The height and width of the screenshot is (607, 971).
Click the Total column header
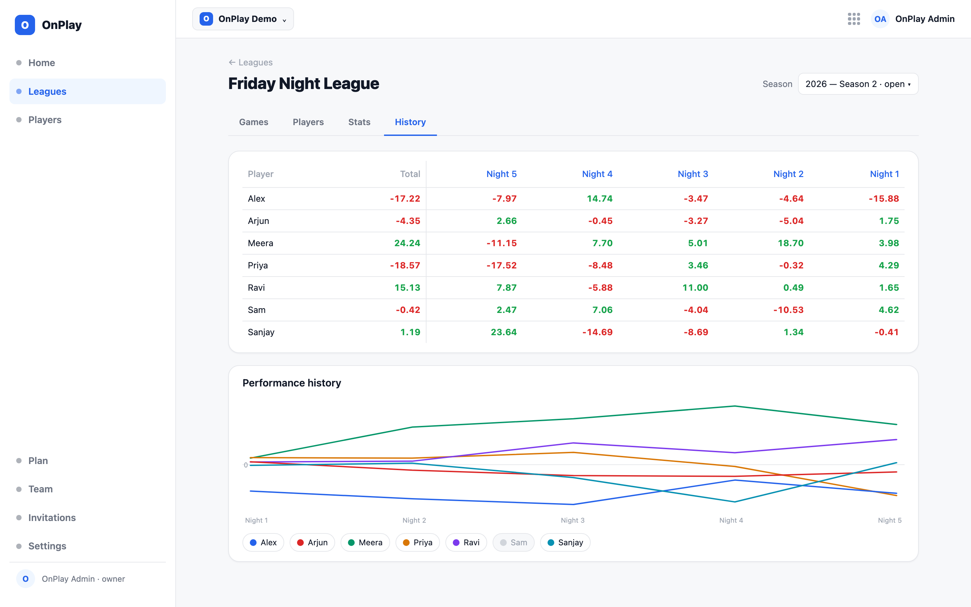click(x=410, y=174)
